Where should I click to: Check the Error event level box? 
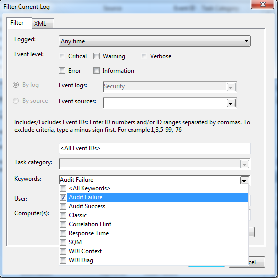62,71
